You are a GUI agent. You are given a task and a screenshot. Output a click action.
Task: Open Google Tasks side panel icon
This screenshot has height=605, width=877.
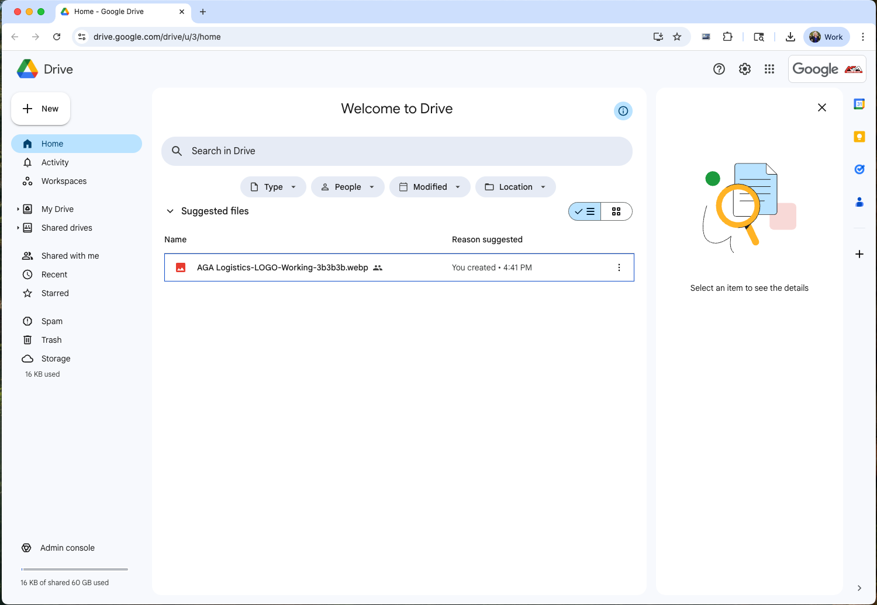859,169
